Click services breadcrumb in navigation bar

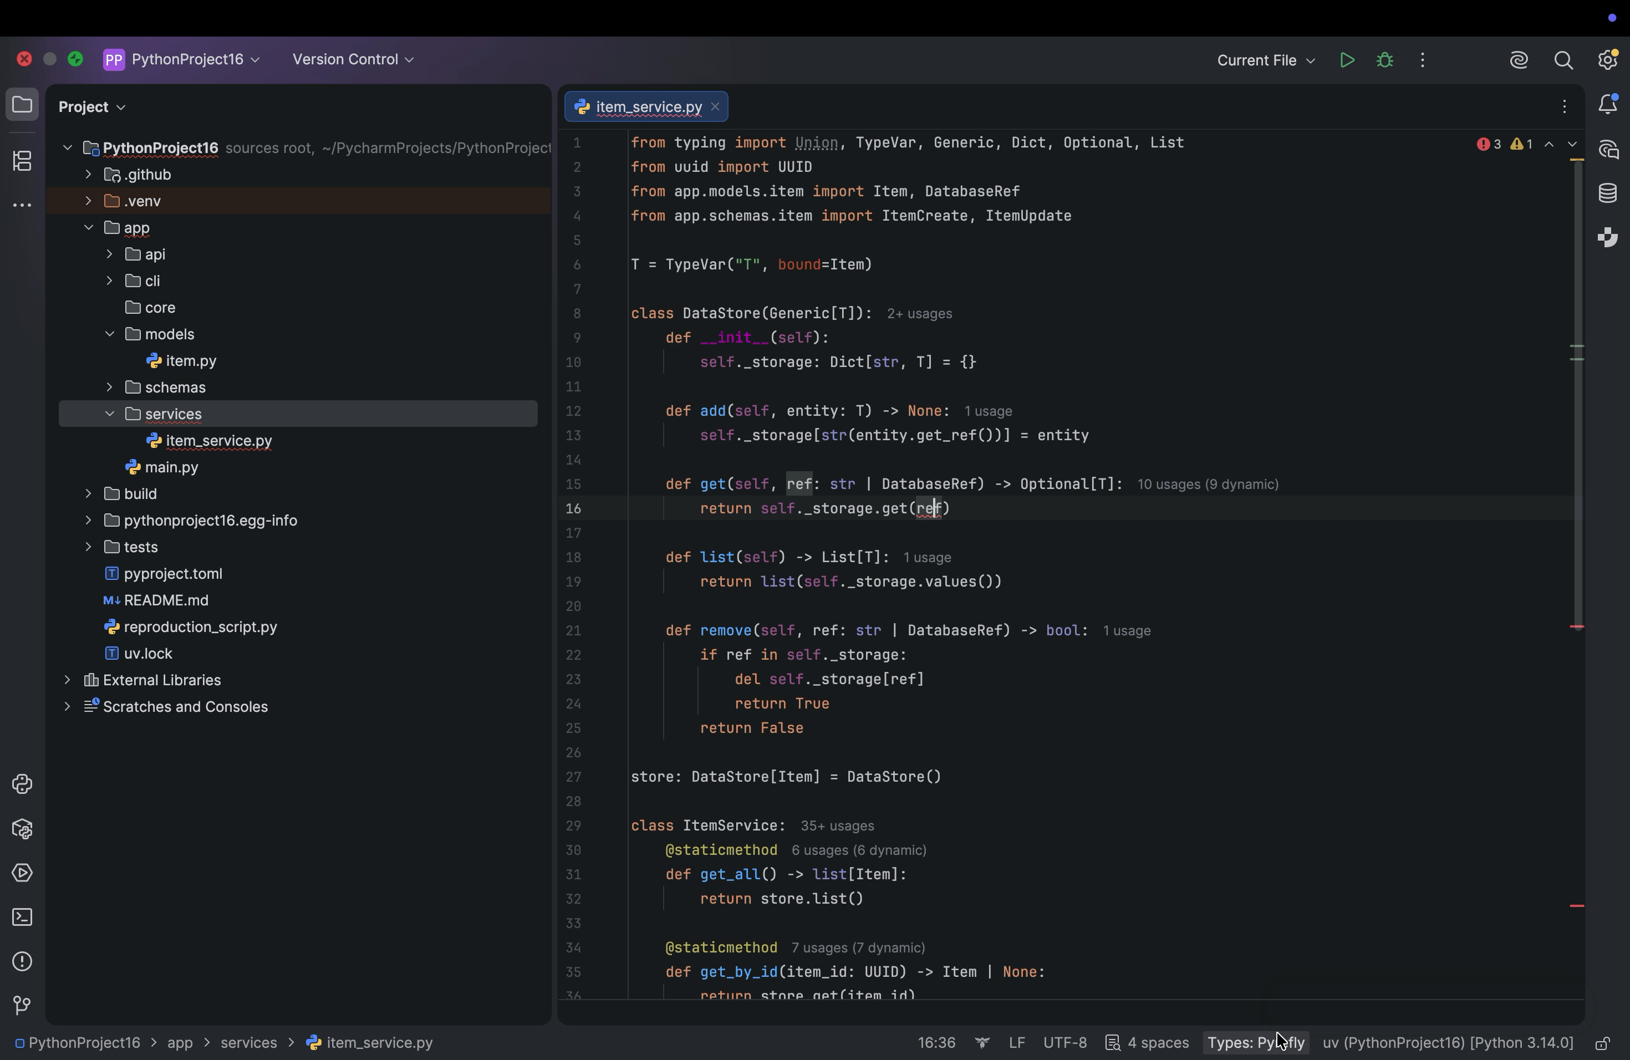248,1043
